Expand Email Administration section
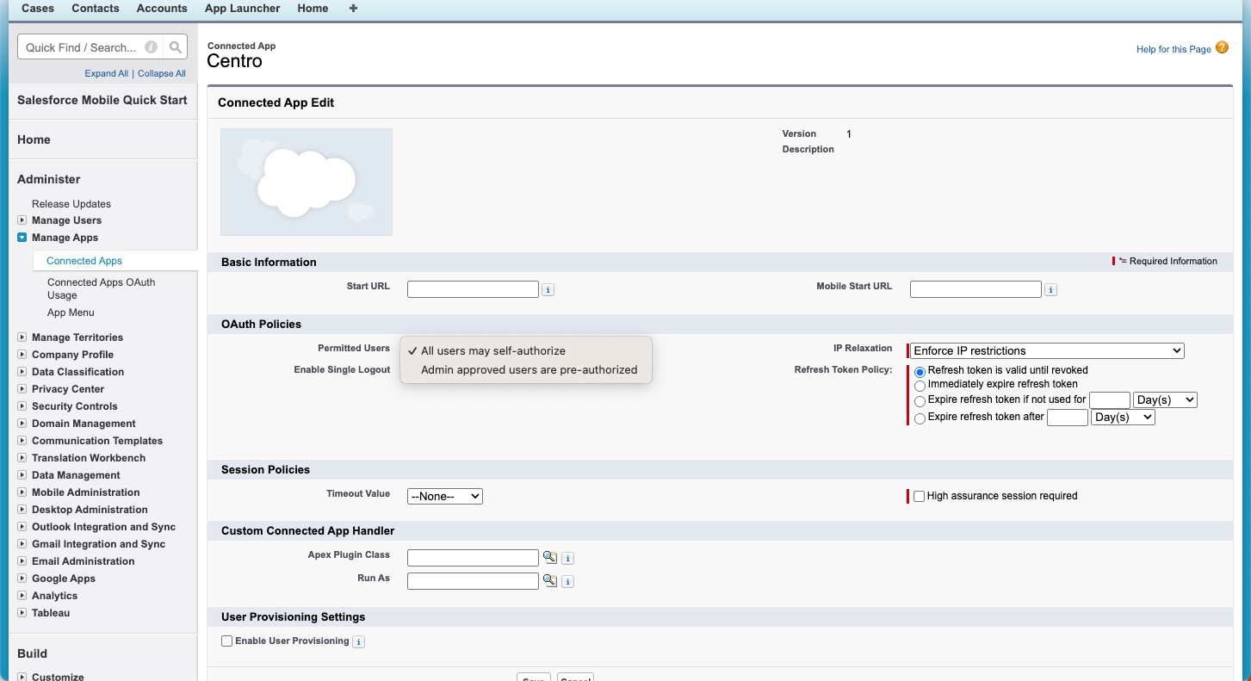The height and width of the screenshot is (681, 1251). pyautogui.click(x=22, y=561)
